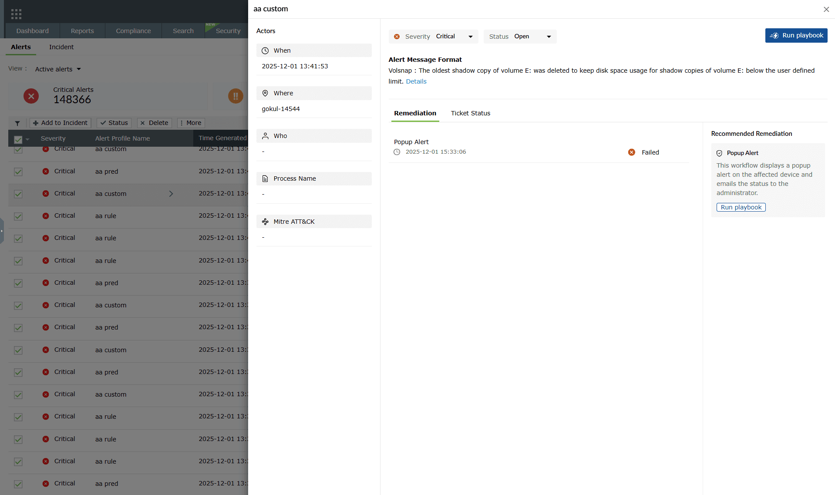This screenshot has height=495, width=835.
Task: Click the Mitre ATT&CK branch icon
Action: click(x=265, y=221)
